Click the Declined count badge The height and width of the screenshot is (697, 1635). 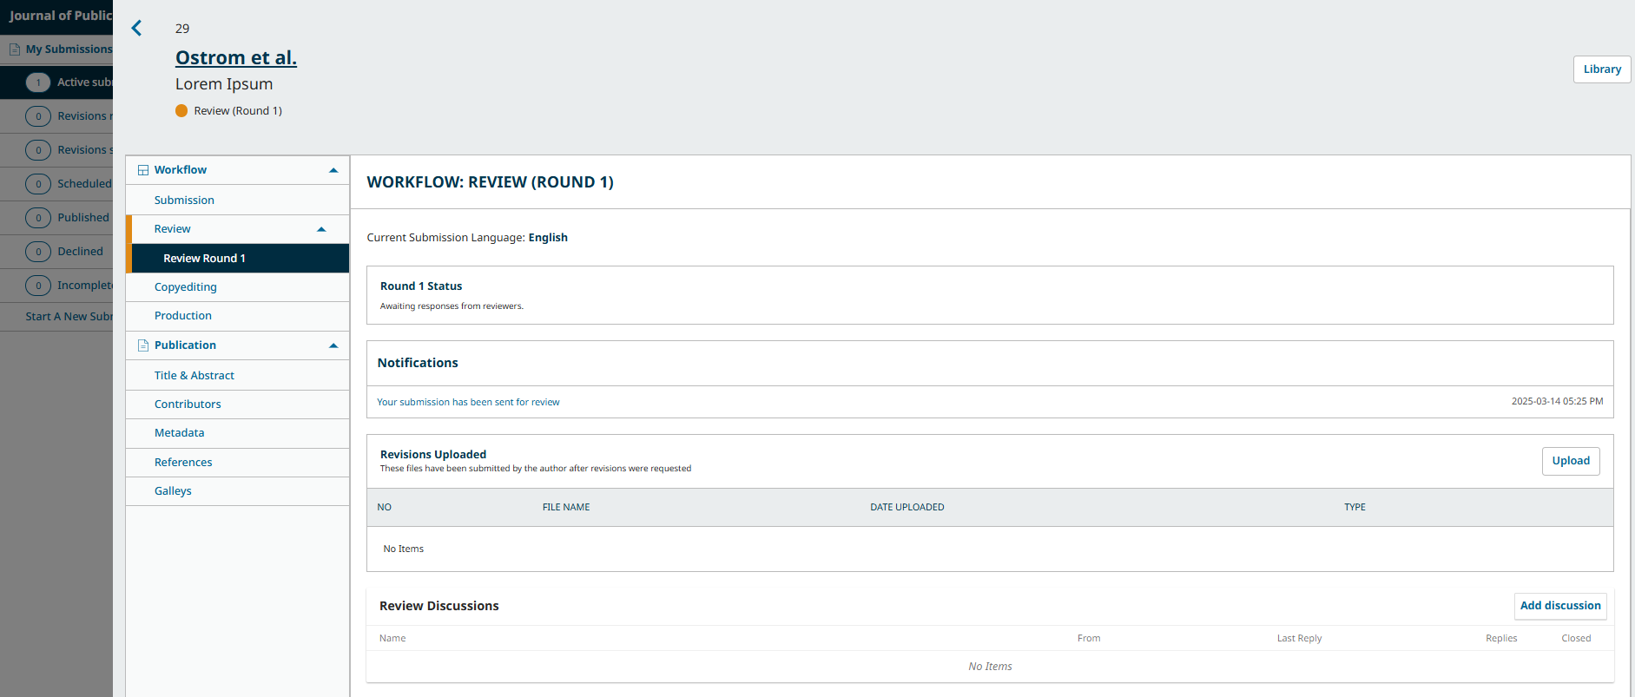pyautogui.click(x=38, y=252)
